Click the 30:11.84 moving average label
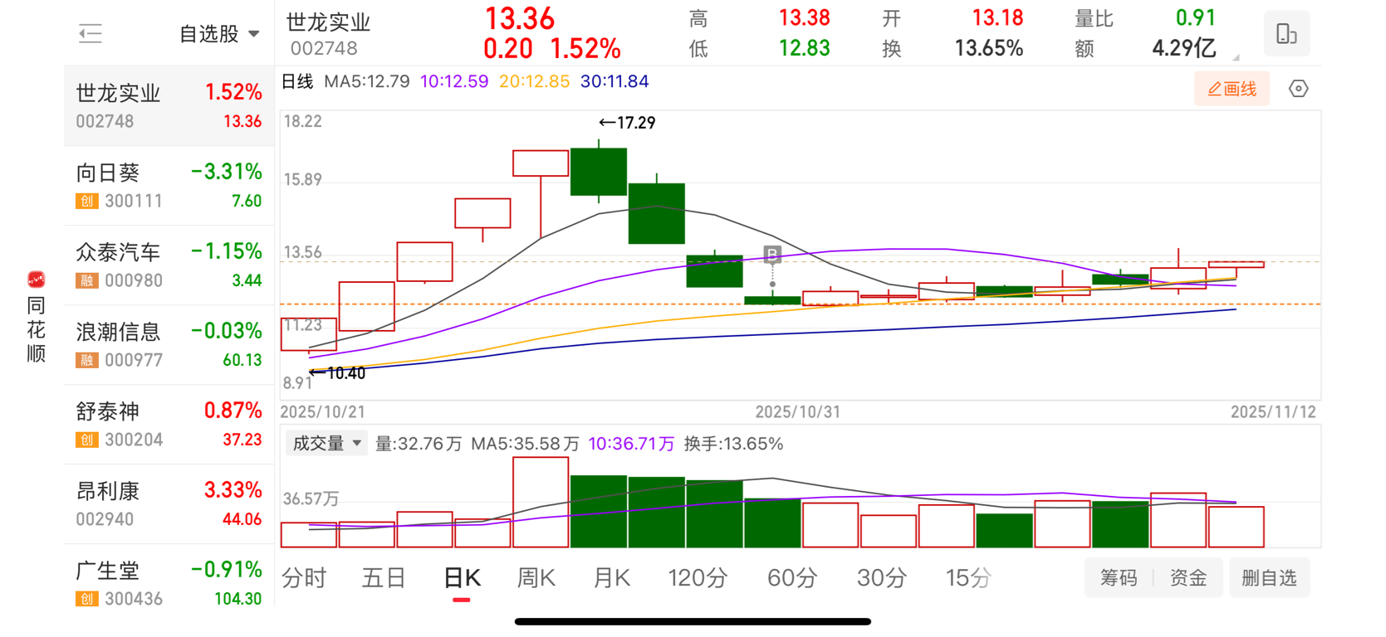Image resolution: width=1386 pixels, height=637 pixels. click(x=615, y=81)
